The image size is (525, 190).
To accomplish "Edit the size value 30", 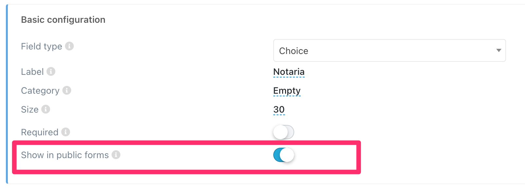I will 279,109.
